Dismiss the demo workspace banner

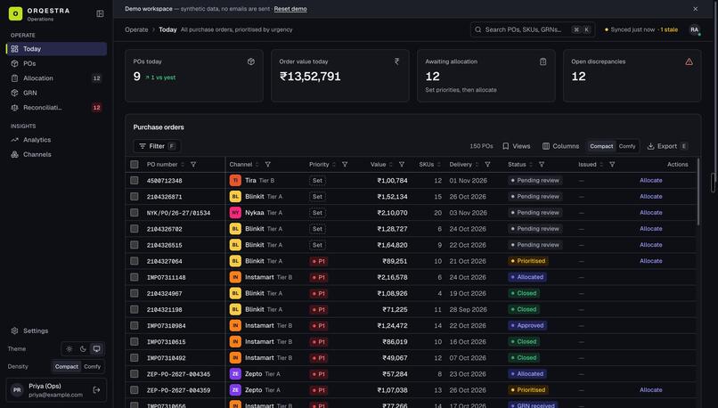tap(695, 9)
